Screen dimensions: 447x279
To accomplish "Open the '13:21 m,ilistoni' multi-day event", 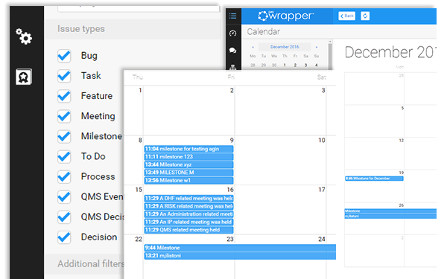I will [240, 256].
